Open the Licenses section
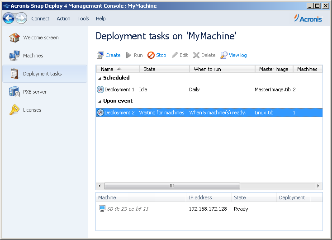The height and width of the screenshot is (240, 332). click(x=32, y=110)
